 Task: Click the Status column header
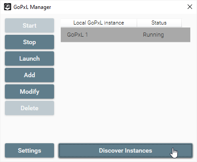pyautogui.click(x=159, y=23)
